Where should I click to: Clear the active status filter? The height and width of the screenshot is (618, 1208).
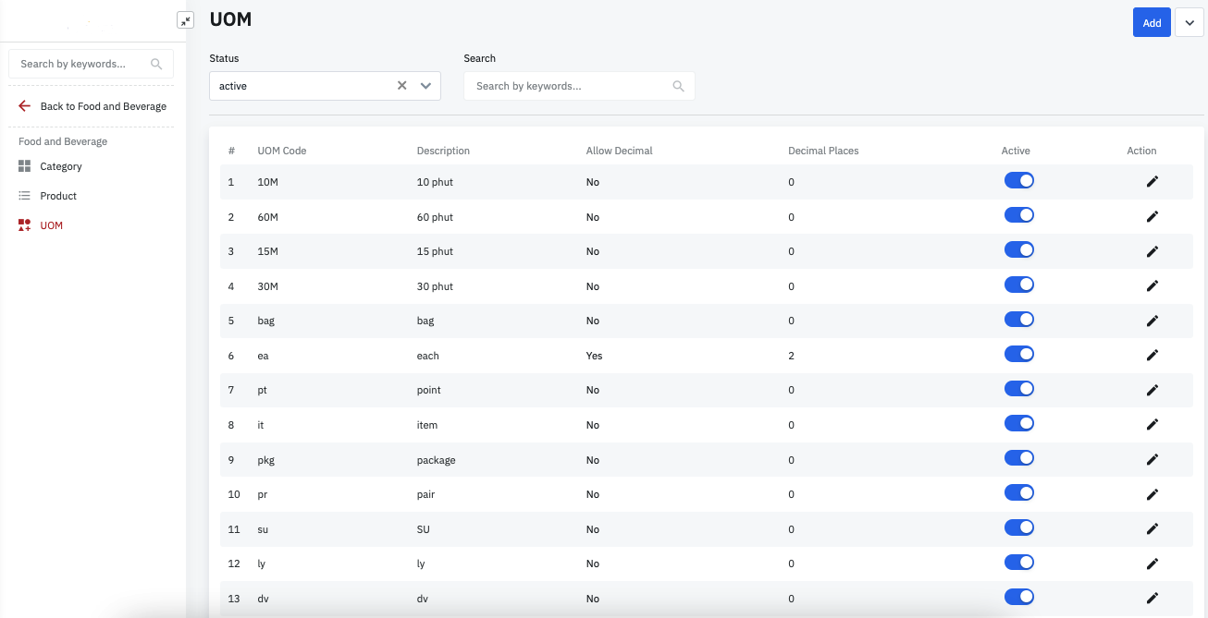point(401,86)
